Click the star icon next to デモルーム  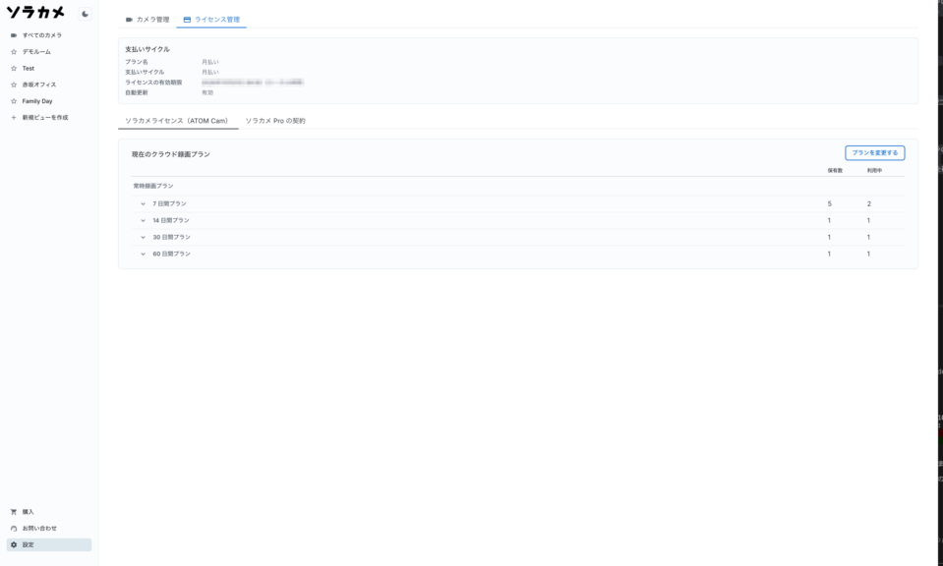14,52
